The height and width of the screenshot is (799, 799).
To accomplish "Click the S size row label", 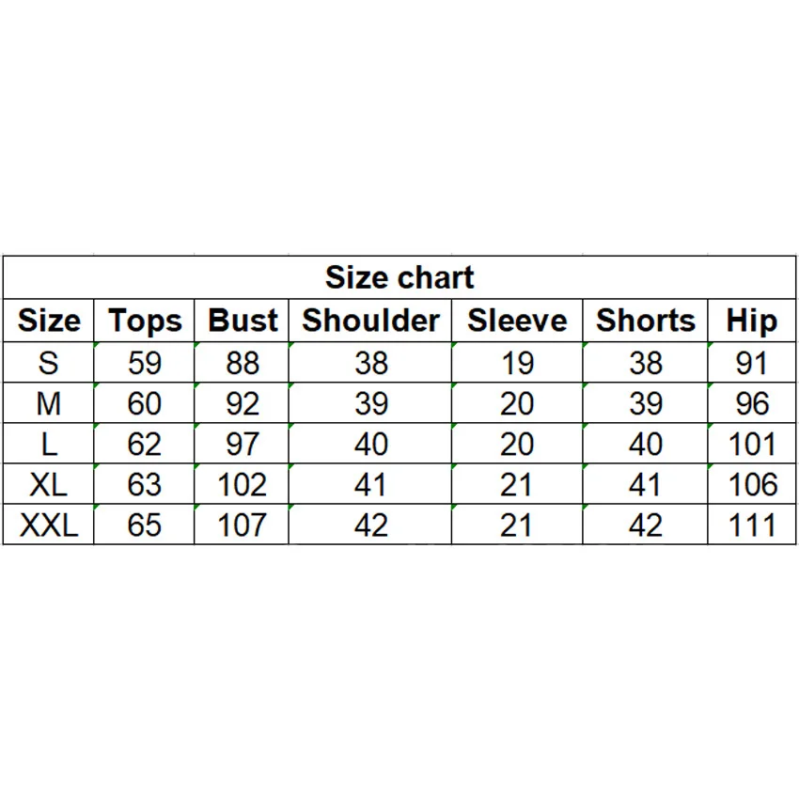I will [x=49, y=363].
